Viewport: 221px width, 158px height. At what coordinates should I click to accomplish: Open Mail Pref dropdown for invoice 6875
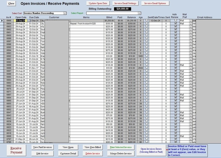coord(191,89)
